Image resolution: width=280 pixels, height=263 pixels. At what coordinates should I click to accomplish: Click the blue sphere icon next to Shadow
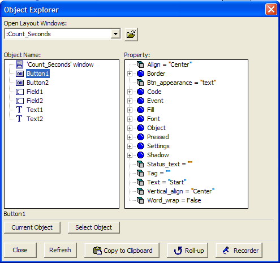[140, 155]
